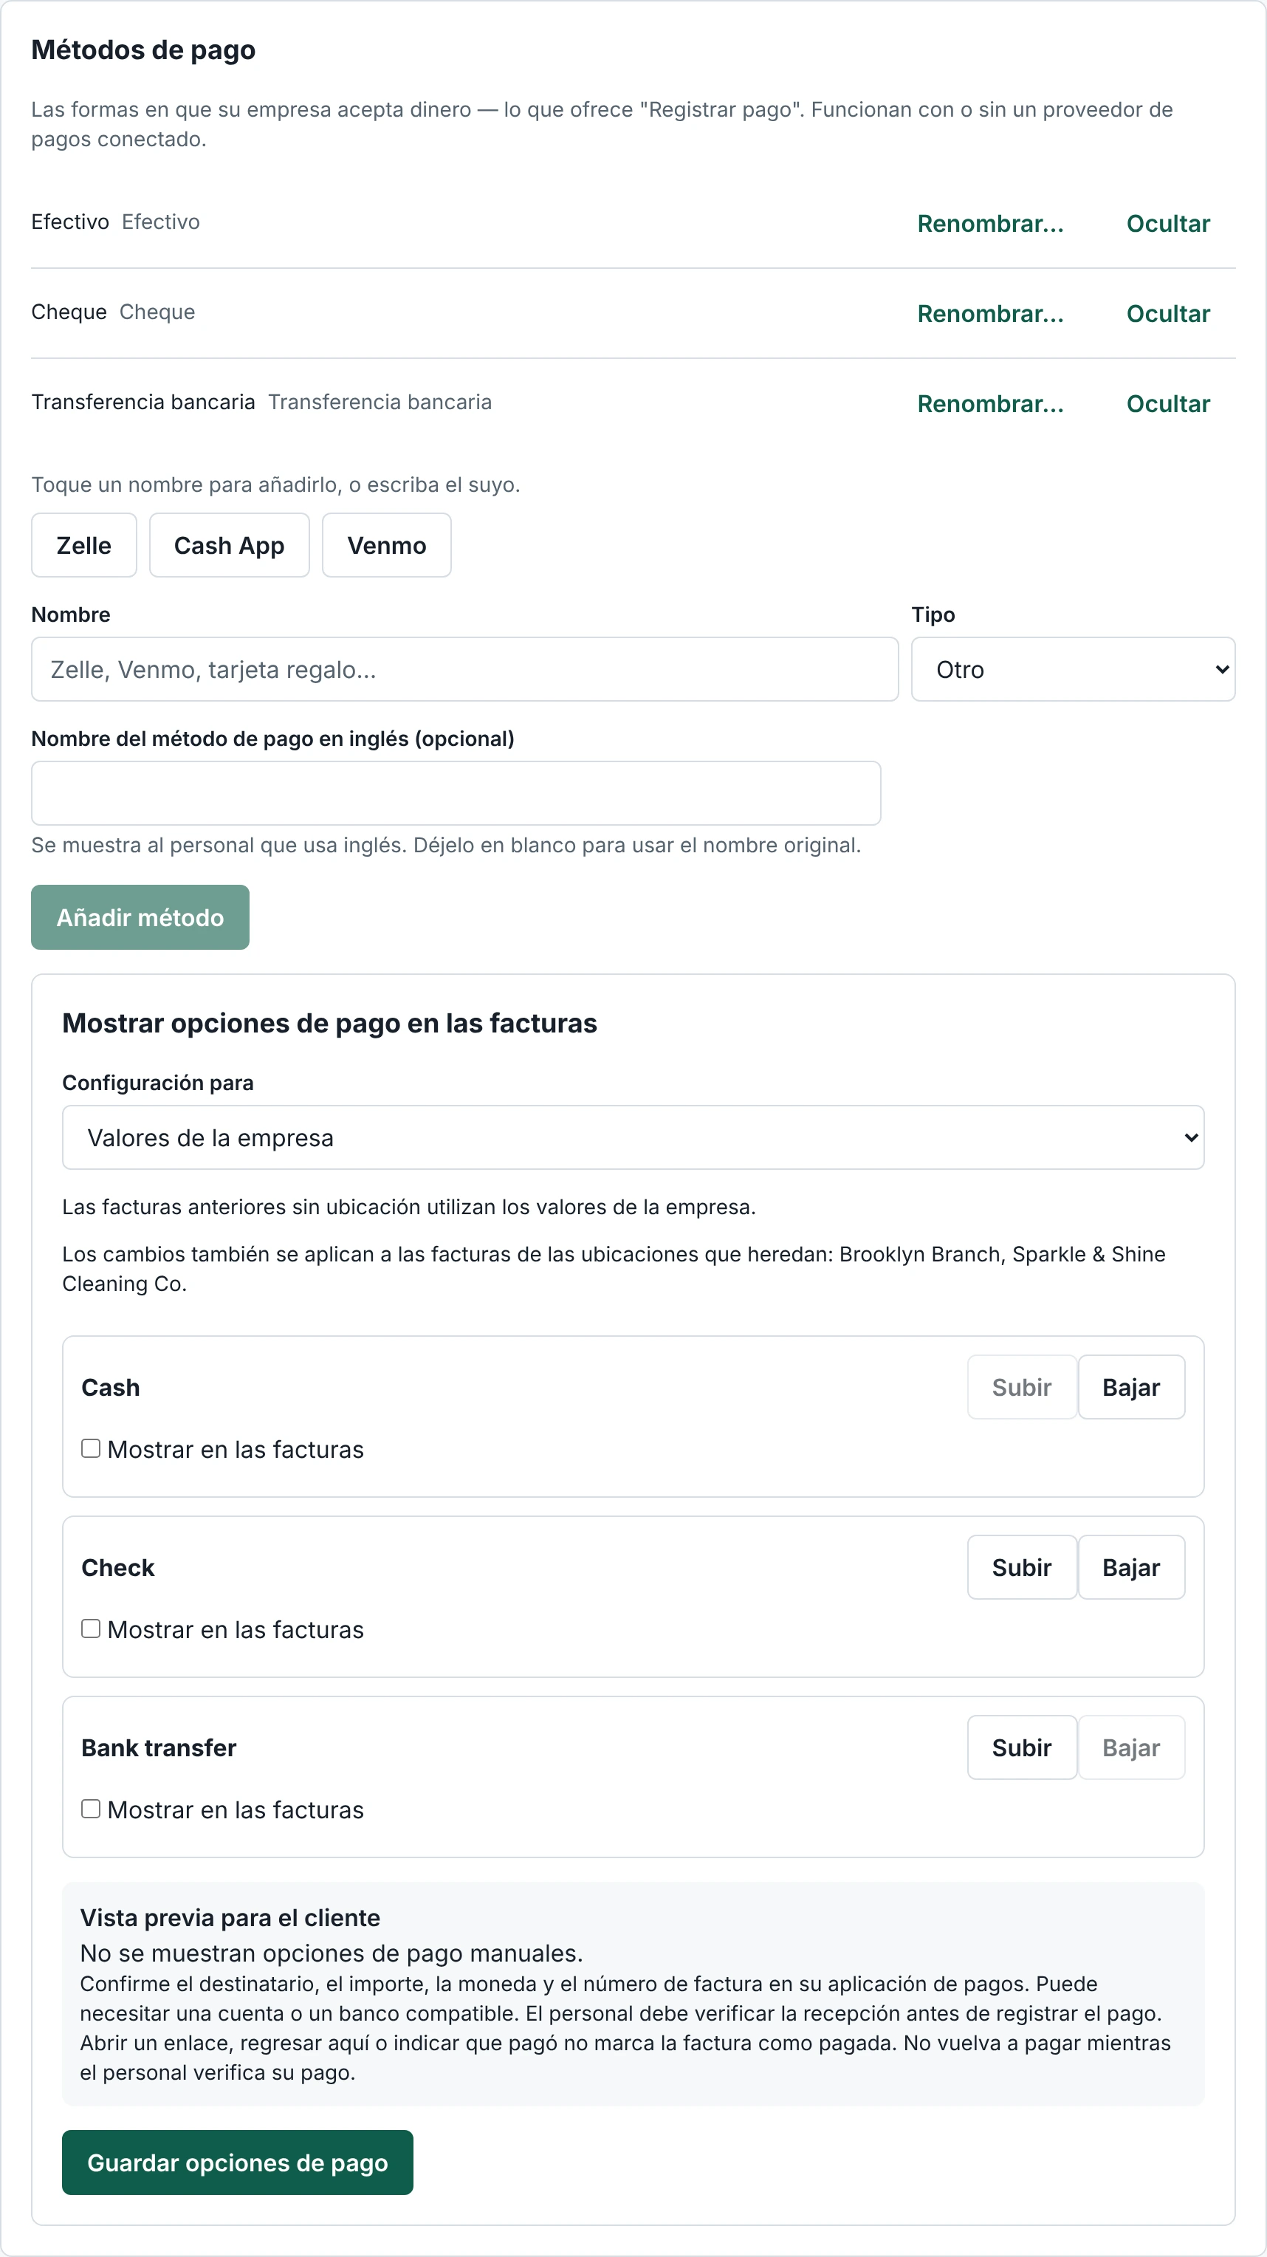Move Check down with Bajar

click(1131, 1567)
